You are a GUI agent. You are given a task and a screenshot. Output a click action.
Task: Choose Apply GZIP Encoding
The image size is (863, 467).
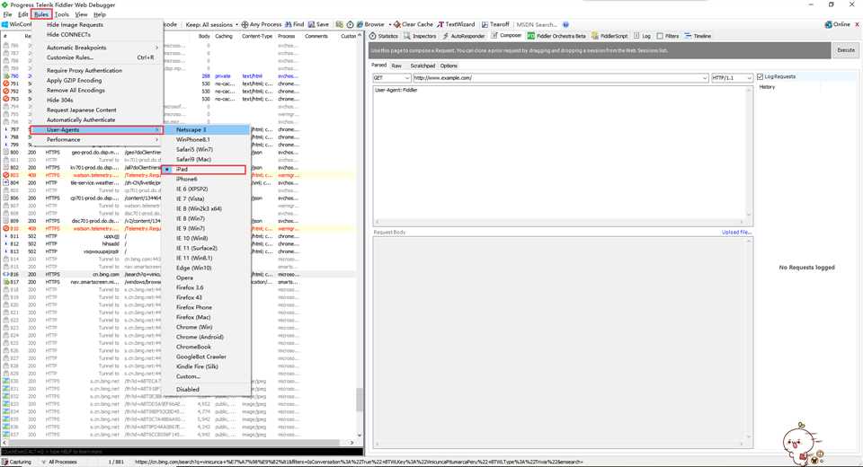[x=96, y=80]
